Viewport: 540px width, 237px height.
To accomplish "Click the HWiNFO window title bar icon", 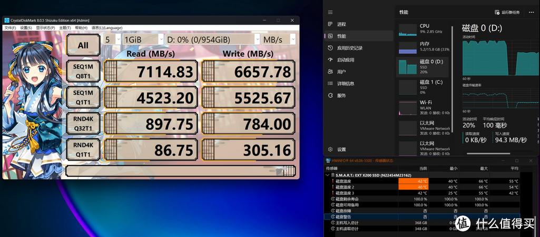I will (328, 161).
